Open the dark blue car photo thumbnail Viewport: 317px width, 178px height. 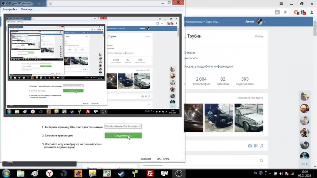(x=219, y=118)
